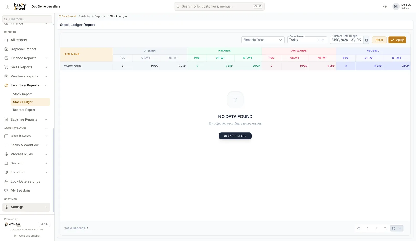Open the Easy Jewel logo home
Viewport: 416px width, 241px height.
[20, 6]
